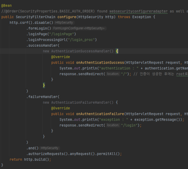Image resolution: width=188 pixels, height=169 pixels.
Task: Click @Override above onAuthenticationSuccess
Action: (x=61, y=57)
